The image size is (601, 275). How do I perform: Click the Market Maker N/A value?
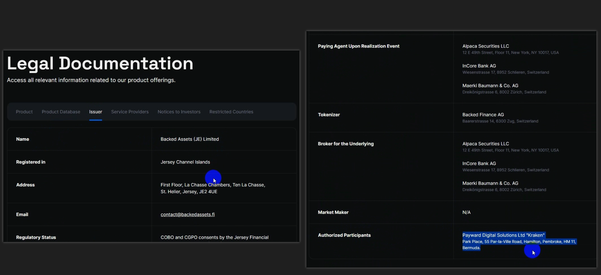click(x=466, y=213)
